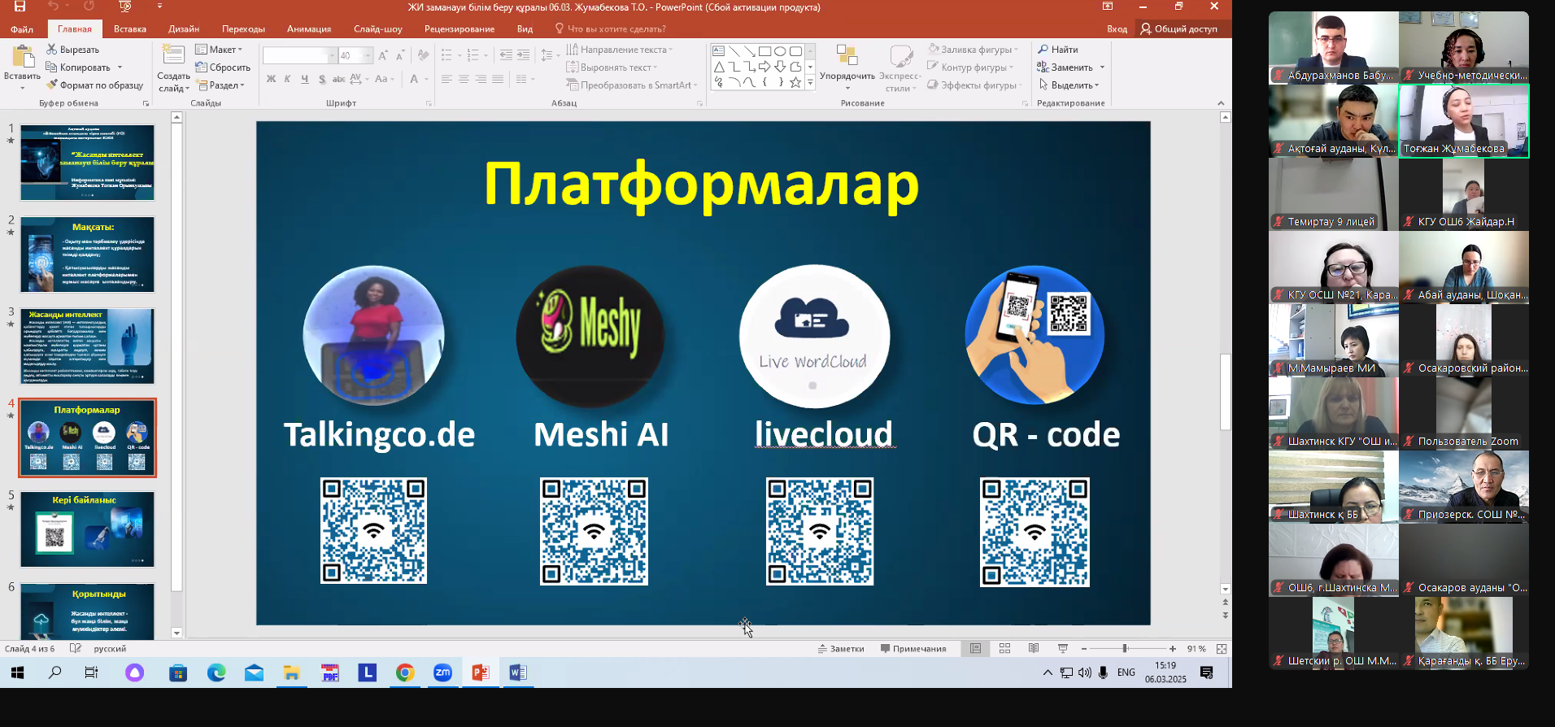Expand the Select (Выделить) dropdown
This screenshot has height=727, width=1555.
tap(1069, 85)
